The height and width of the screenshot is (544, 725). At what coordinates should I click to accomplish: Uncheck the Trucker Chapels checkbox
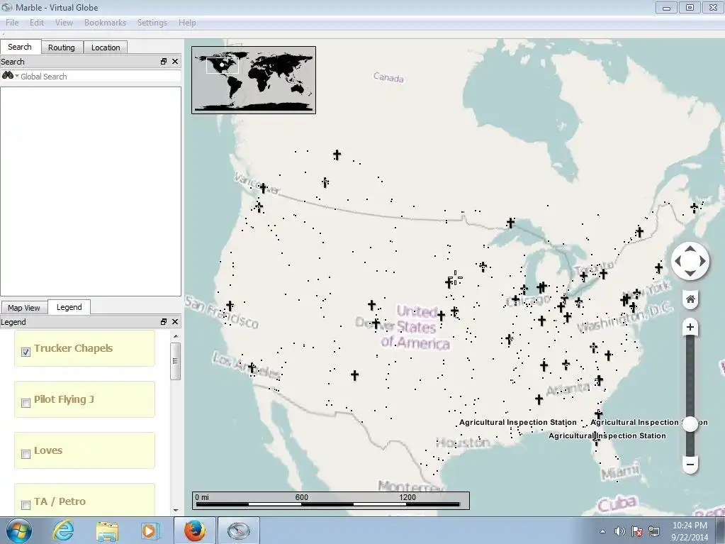[x=26, y=352]
